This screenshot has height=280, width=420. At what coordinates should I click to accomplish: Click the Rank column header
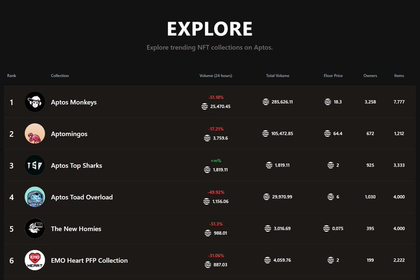[x=12, y=75]
